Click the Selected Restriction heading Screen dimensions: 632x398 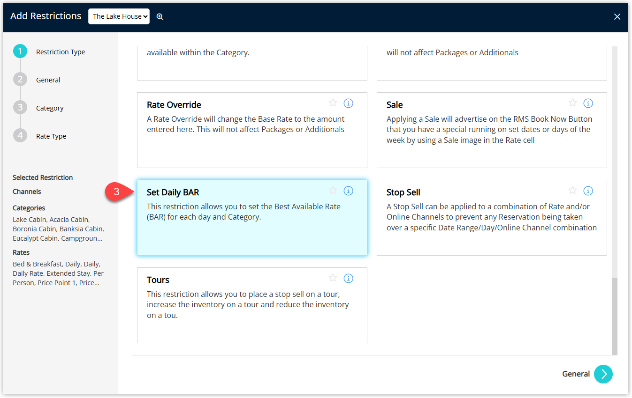pyautogui.click(x=43, y=177)
